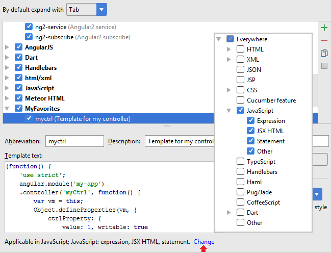Select the myctrl template row
The height and width of the screenshot is (253, 331).
tap(83, 119)
